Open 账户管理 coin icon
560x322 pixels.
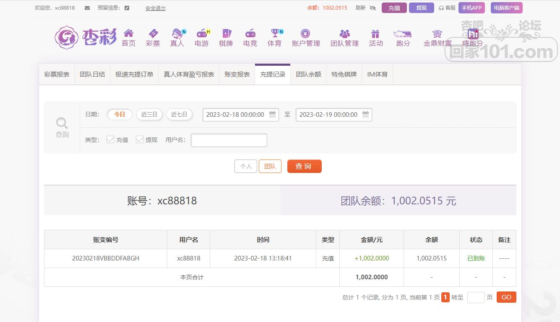click(305, 33)
